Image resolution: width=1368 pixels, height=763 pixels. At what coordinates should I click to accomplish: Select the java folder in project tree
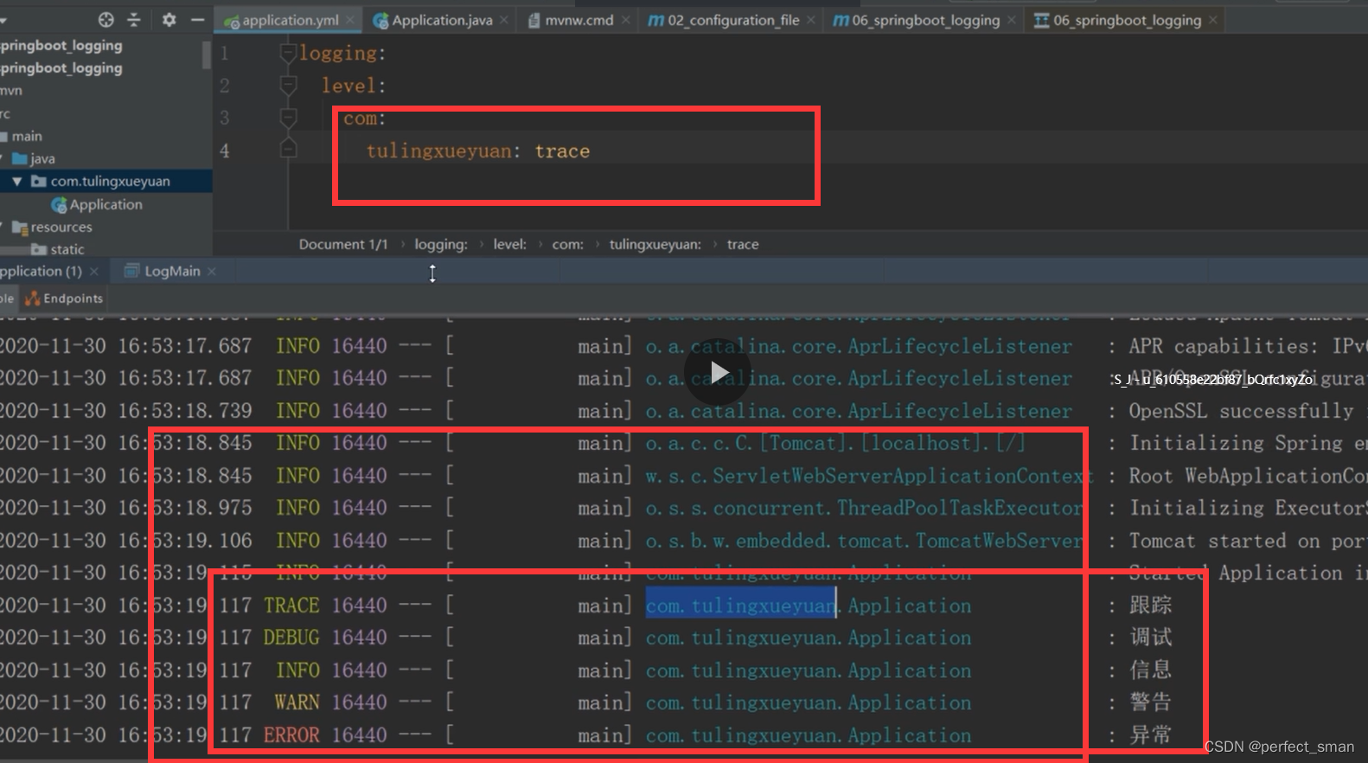pyautogui.click(x=42, y=159)
